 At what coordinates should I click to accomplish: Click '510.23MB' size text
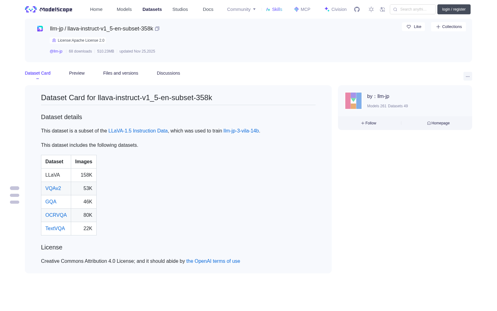[x=106, y=51]
